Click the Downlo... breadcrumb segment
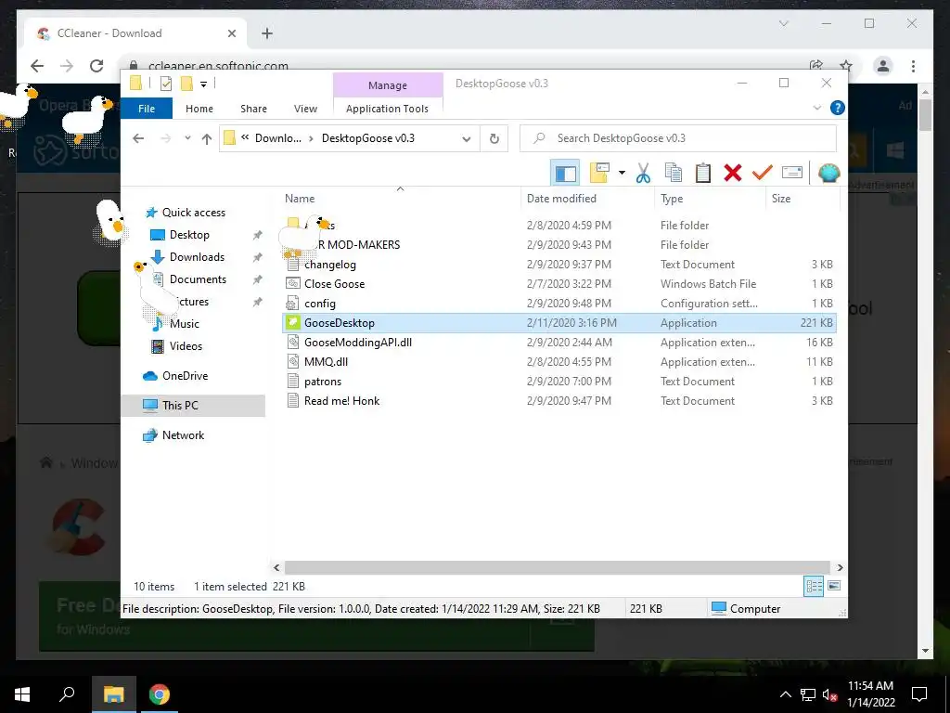 coord(277,138)
